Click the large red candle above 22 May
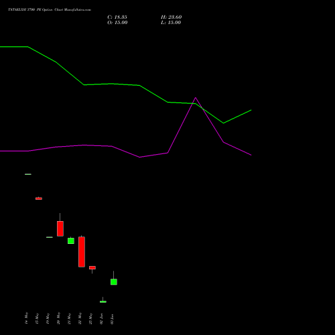 click(x=82, y=252)
